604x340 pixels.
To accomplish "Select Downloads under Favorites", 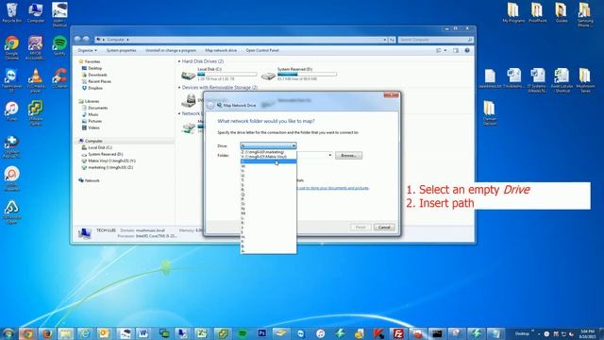I will [97, 75].
